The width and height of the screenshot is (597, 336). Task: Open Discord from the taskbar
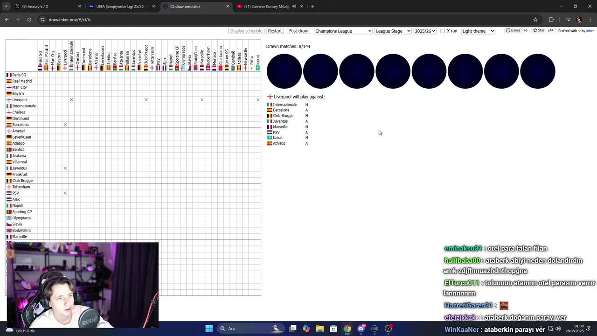pyautogui.click(x=361, y=329)
